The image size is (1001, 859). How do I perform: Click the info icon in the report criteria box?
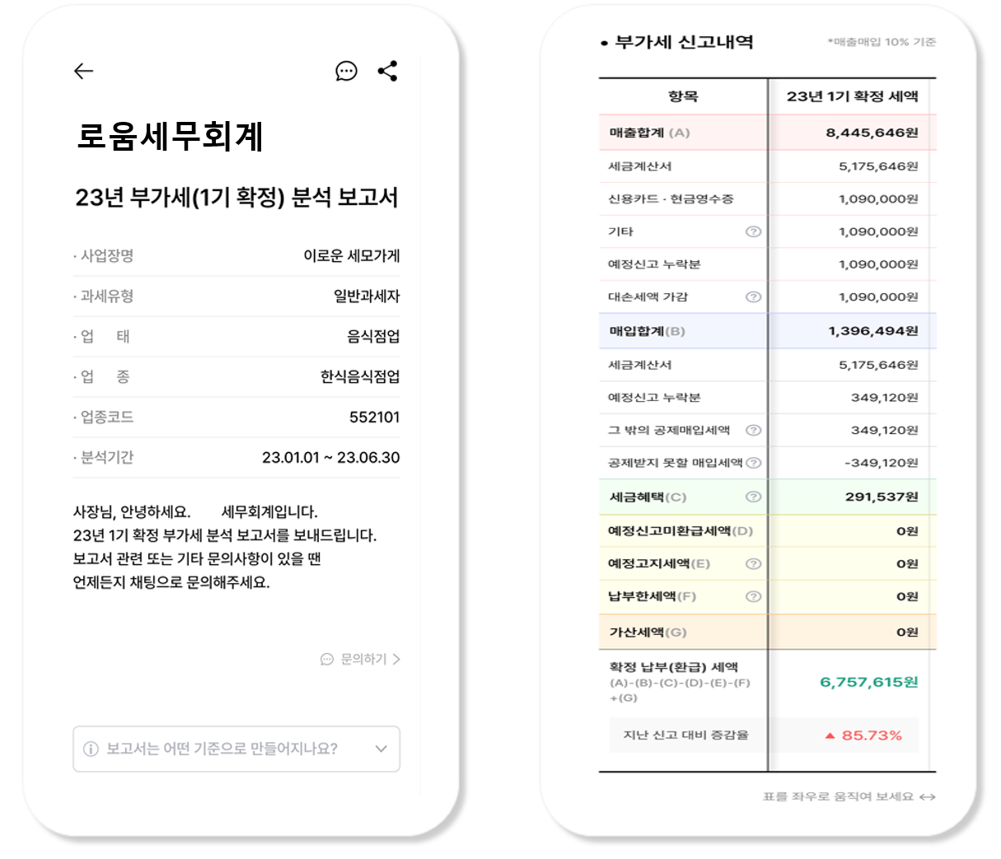pos(91,749)
